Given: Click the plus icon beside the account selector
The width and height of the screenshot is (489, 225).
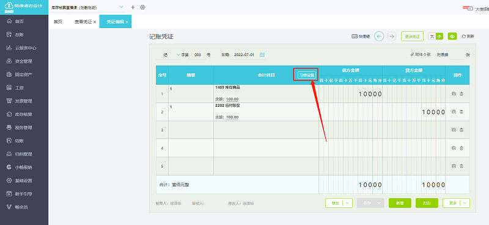Looking at the screenshot, I should tap(133, 7).
